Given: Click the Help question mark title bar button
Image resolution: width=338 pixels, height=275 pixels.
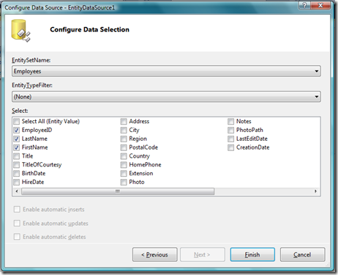Looking at the screenshot, I should pos(305,5).
